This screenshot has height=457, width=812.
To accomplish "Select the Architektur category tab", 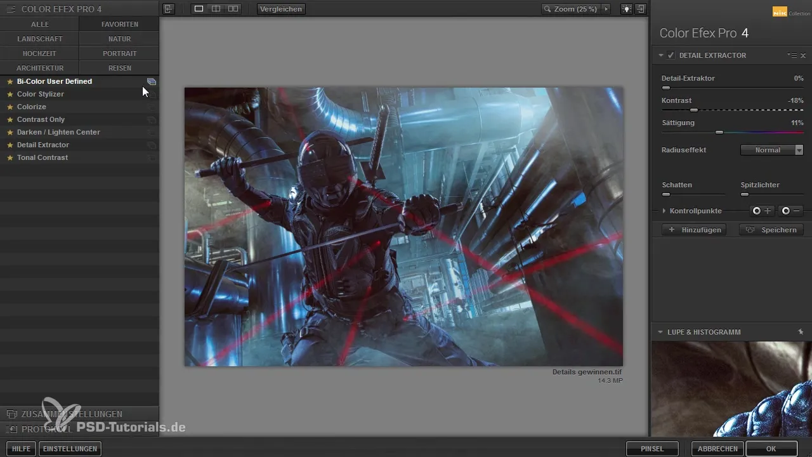I will 39,68.
